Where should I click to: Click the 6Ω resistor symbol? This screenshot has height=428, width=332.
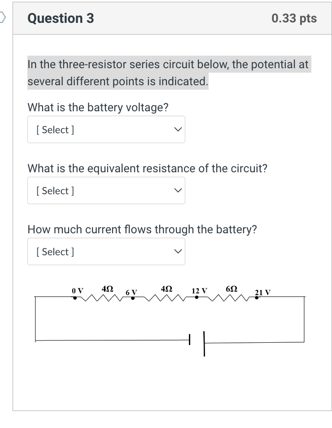pos(229,297)
